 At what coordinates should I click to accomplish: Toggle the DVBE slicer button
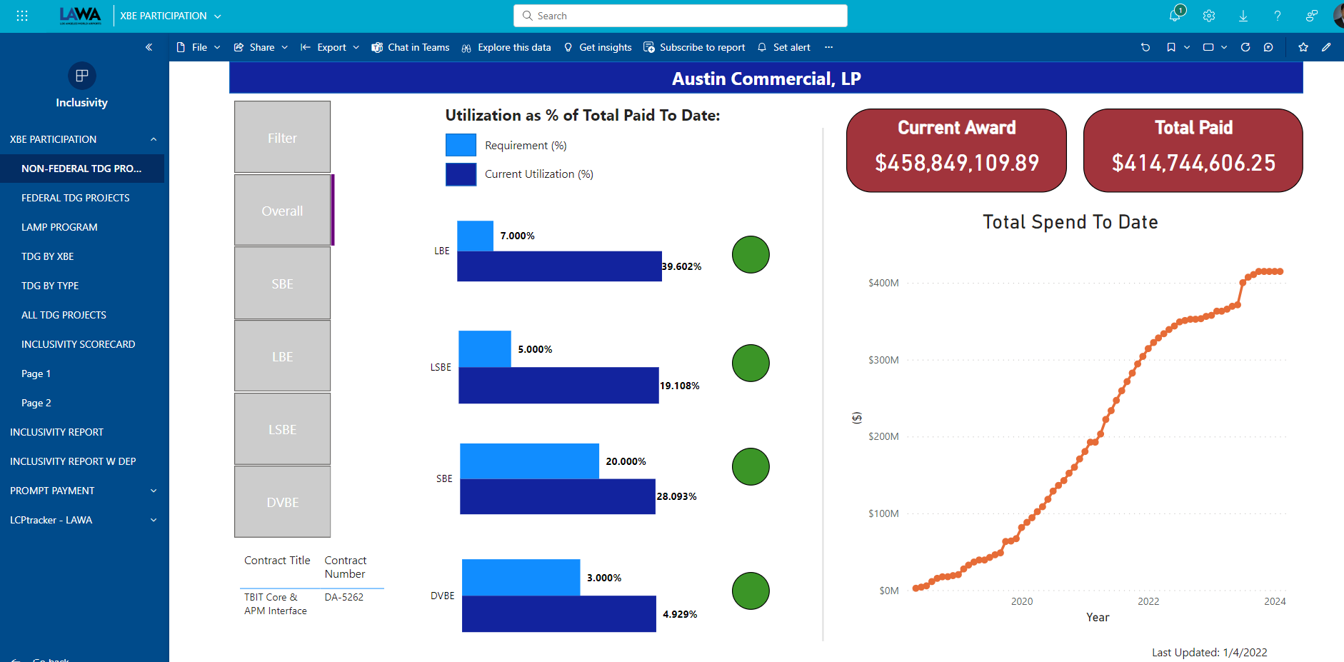[282, 502]
